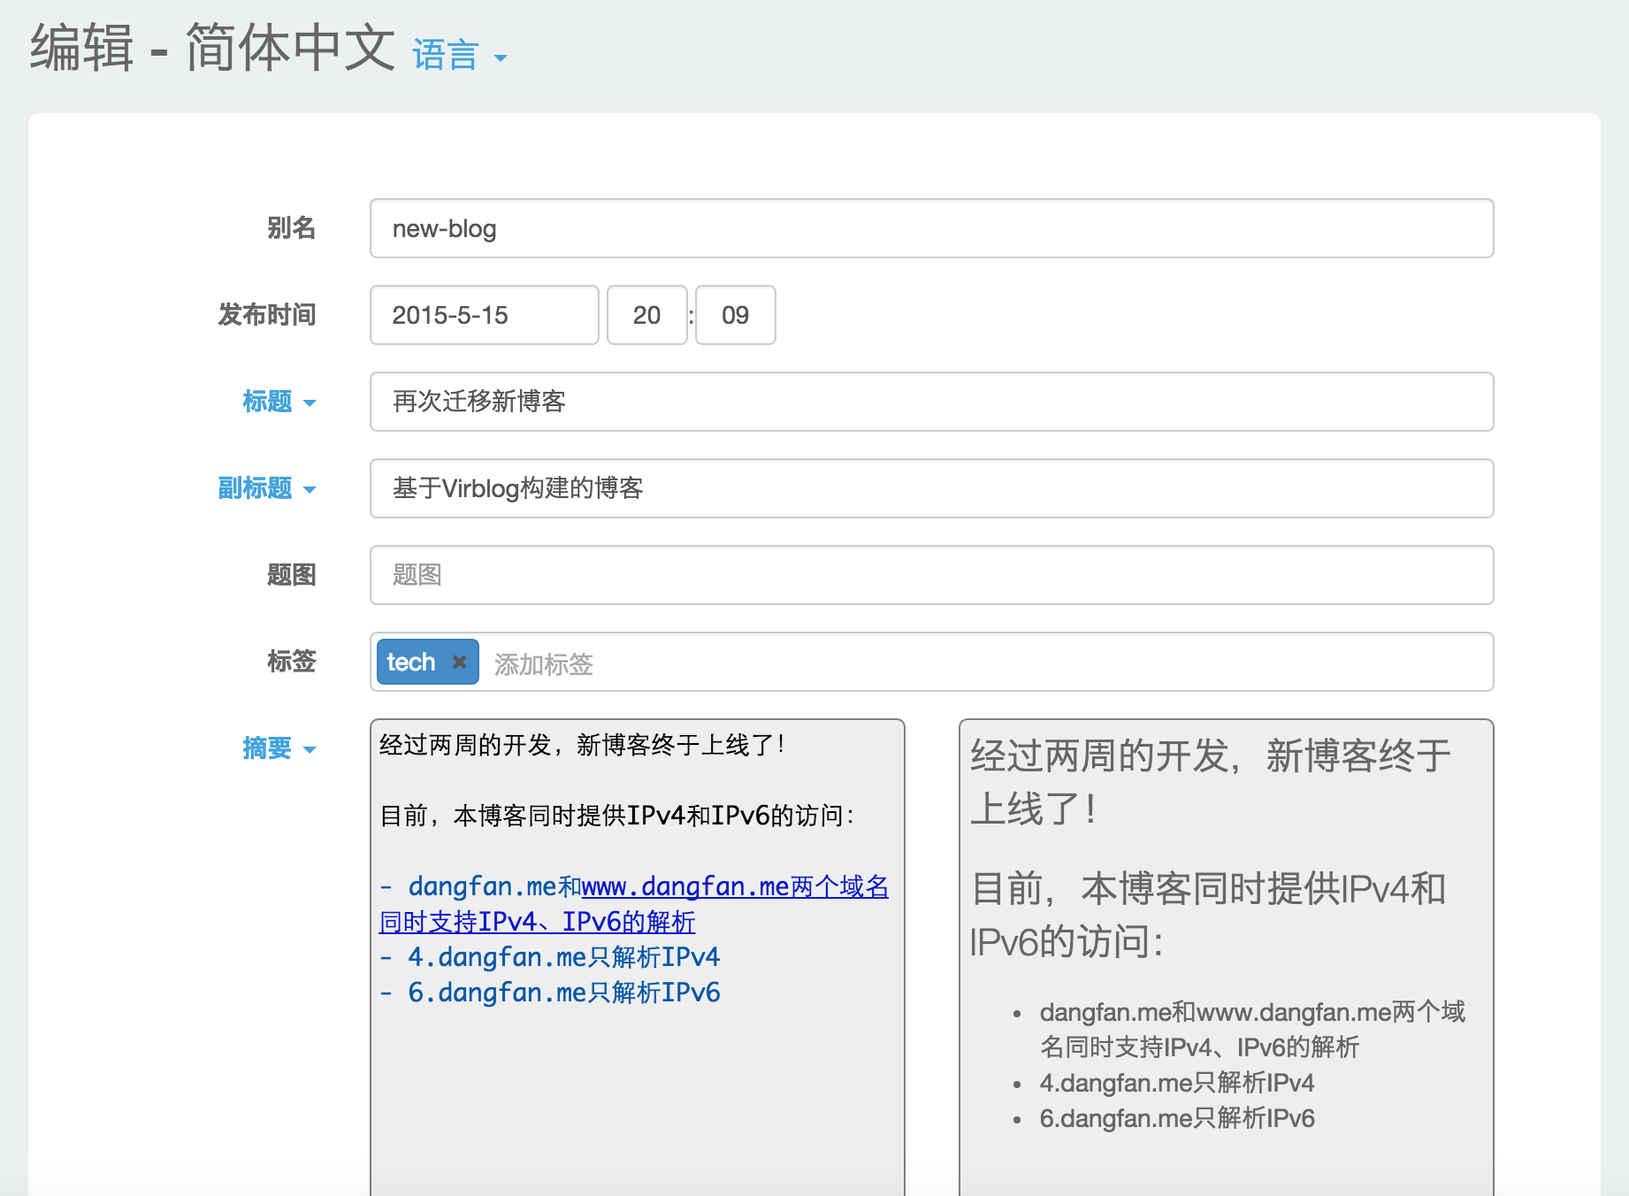
Task: Open the 副标题 label dropdown
Action: [266, 488]
